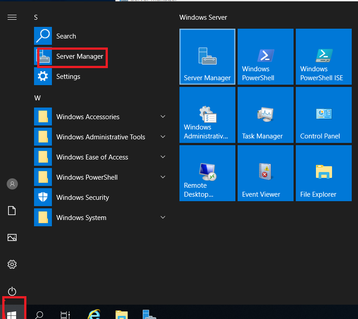Click the user account icon in sidebar
The width and height of the screenshot is (358, 319).
13,184
